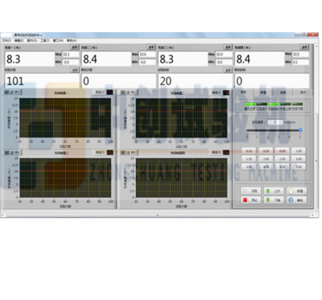Click the green down-arrow move button

tap(274, 200)
